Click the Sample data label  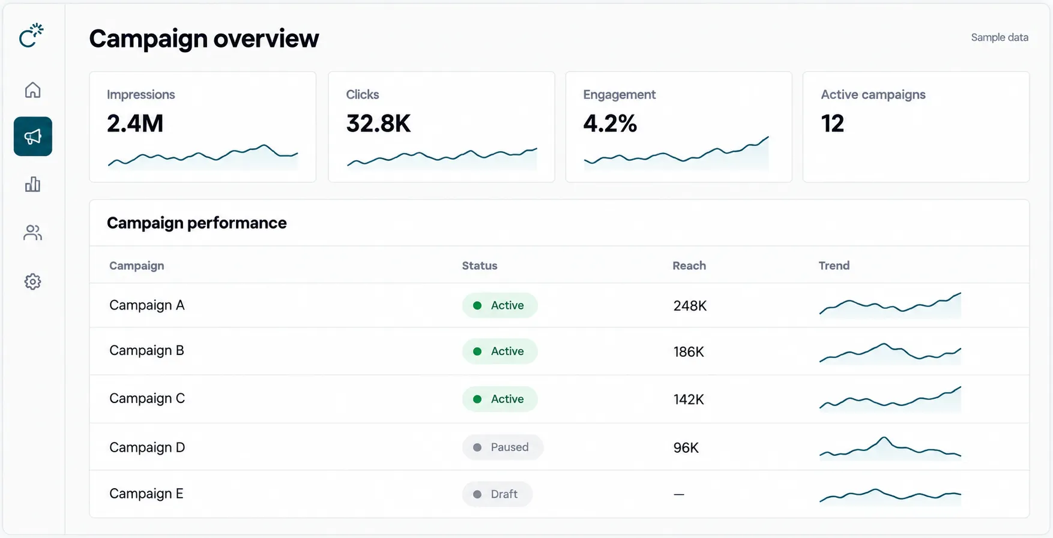coord(1000,37)
